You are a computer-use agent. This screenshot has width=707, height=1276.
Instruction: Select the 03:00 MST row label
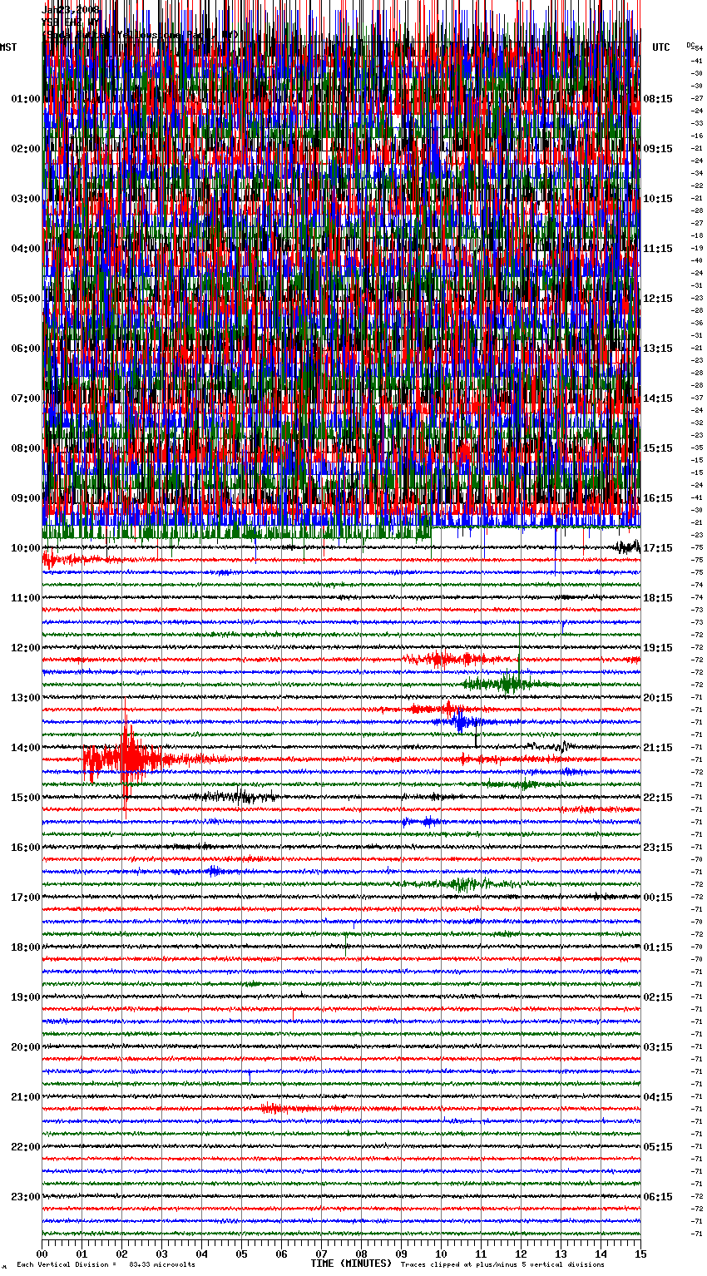[26, 199]
